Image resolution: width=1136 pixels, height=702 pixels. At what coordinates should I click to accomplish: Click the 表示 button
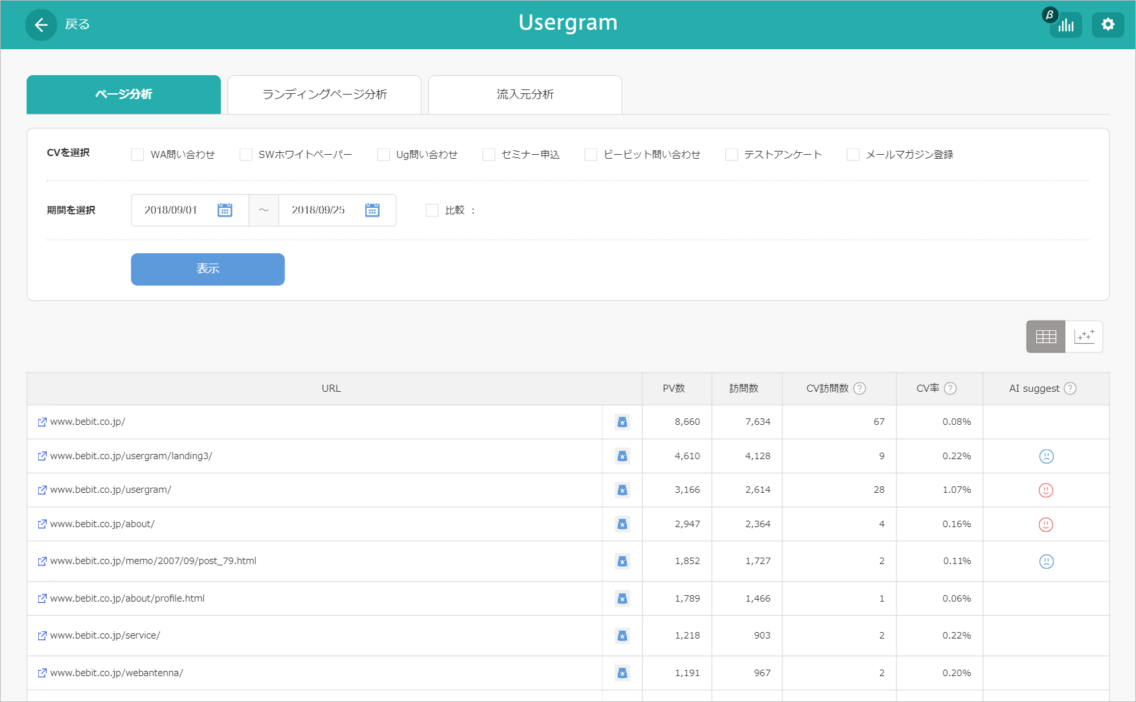click(x=208, y=269)
